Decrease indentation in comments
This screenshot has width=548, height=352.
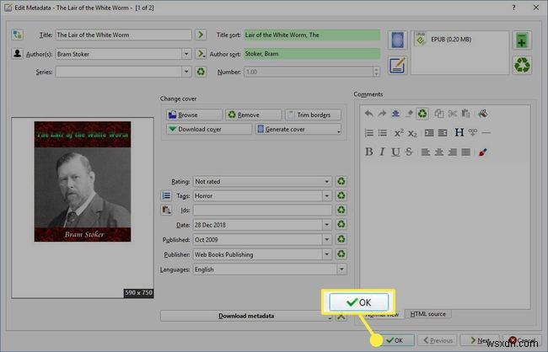pos(443,133)
